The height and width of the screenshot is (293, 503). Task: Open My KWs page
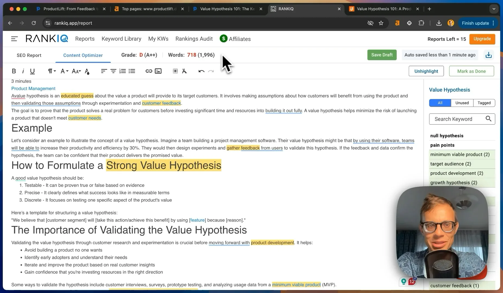pyautogui.click(x=158, y=39)
